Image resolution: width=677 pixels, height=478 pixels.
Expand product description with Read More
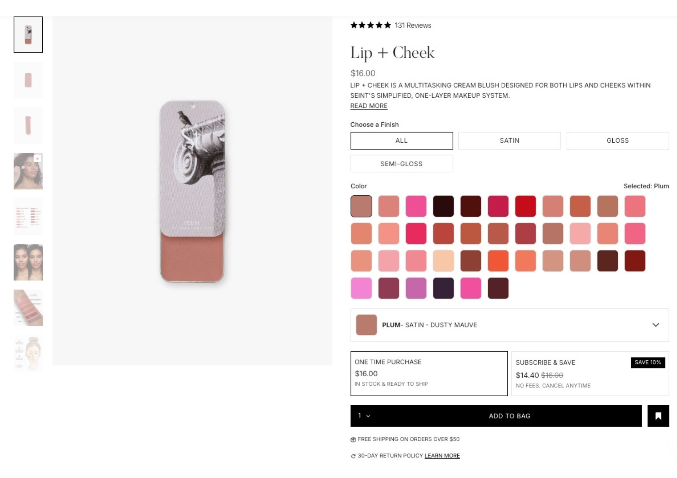(x=369, y=106)
